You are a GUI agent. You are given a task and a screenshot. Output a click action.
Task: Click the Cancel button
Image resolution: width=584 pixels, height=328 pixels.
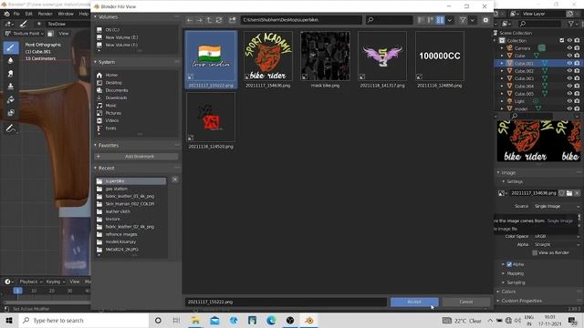(x=466, y=302)
